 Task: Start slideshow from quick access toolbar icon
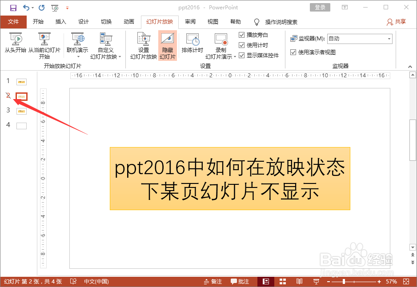coord(55,8)
